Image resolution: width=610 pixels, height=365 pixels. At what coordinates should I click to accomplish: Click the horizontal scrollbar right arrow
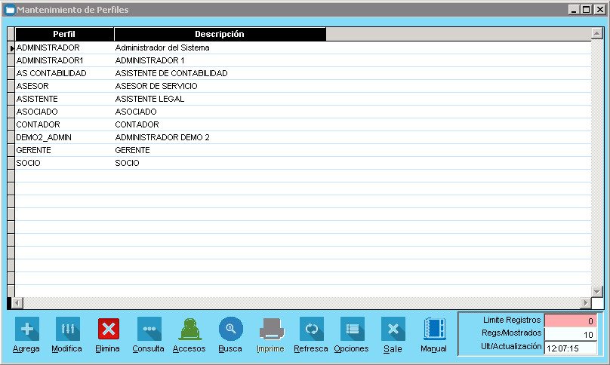click(585, 302)
